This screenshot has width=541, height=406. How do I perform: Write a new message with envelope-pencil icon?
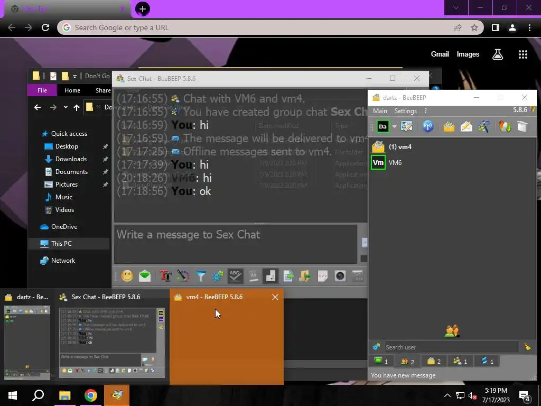tap(467, 126)
